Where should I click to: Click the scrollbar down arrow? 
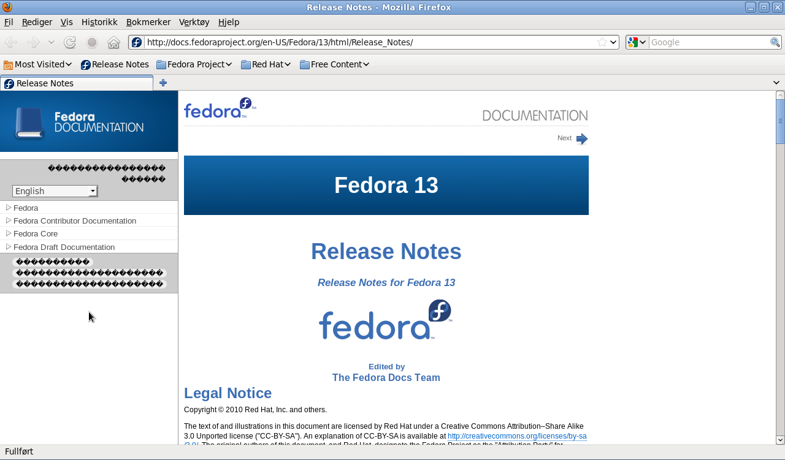[x=780, y=440]
